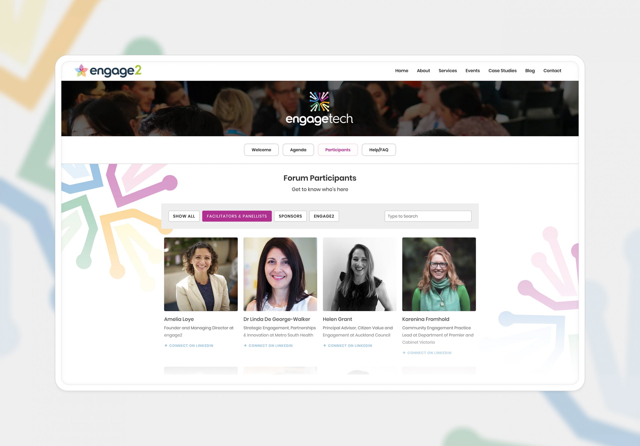Screen dimensions: 640x446
Task: Filter by Facilitators & Panellists
Action: pyautogui.click(x=237, y=216)
